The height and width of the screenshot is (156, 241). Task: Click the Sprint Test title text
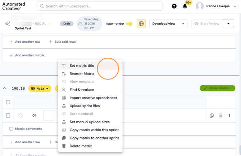23,28
